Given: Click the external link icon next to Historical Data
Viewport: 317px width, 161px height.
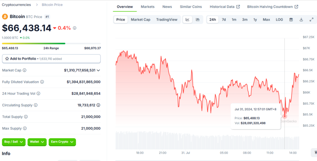Looking at the screenshot, I should click(238, 6).
